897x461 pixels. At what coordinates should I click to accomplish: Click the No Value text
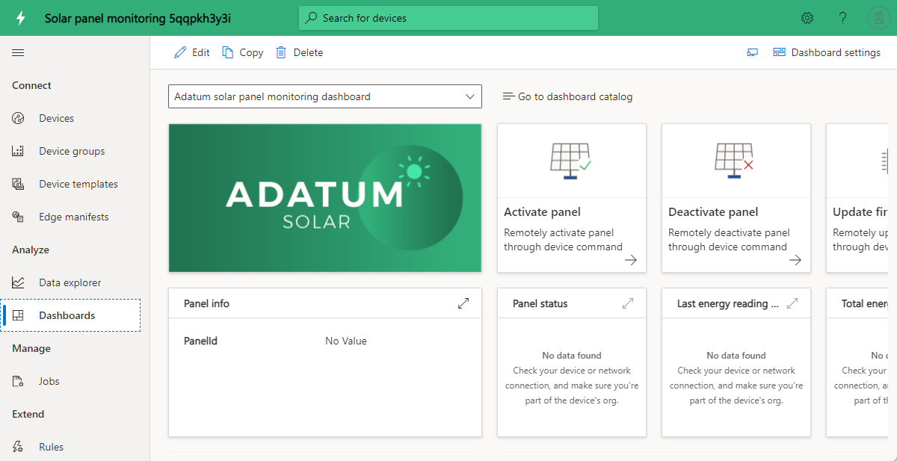click(346, 341)
